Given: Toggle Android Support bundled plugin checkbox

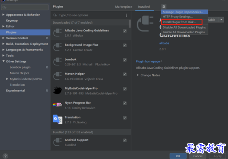Looking at the screenshot, I should (125, 140).
